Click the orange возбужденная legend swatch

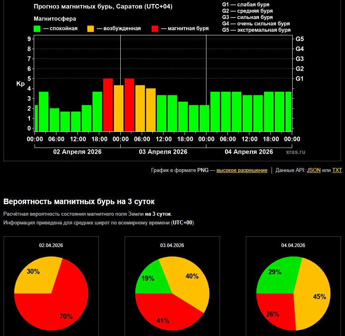[x=91, y=29]
